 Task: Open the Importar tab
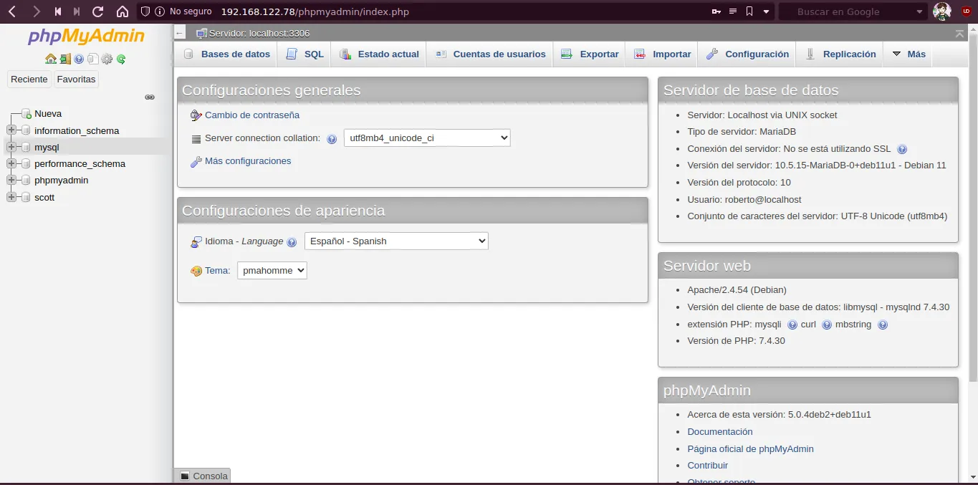pos(663,54)
